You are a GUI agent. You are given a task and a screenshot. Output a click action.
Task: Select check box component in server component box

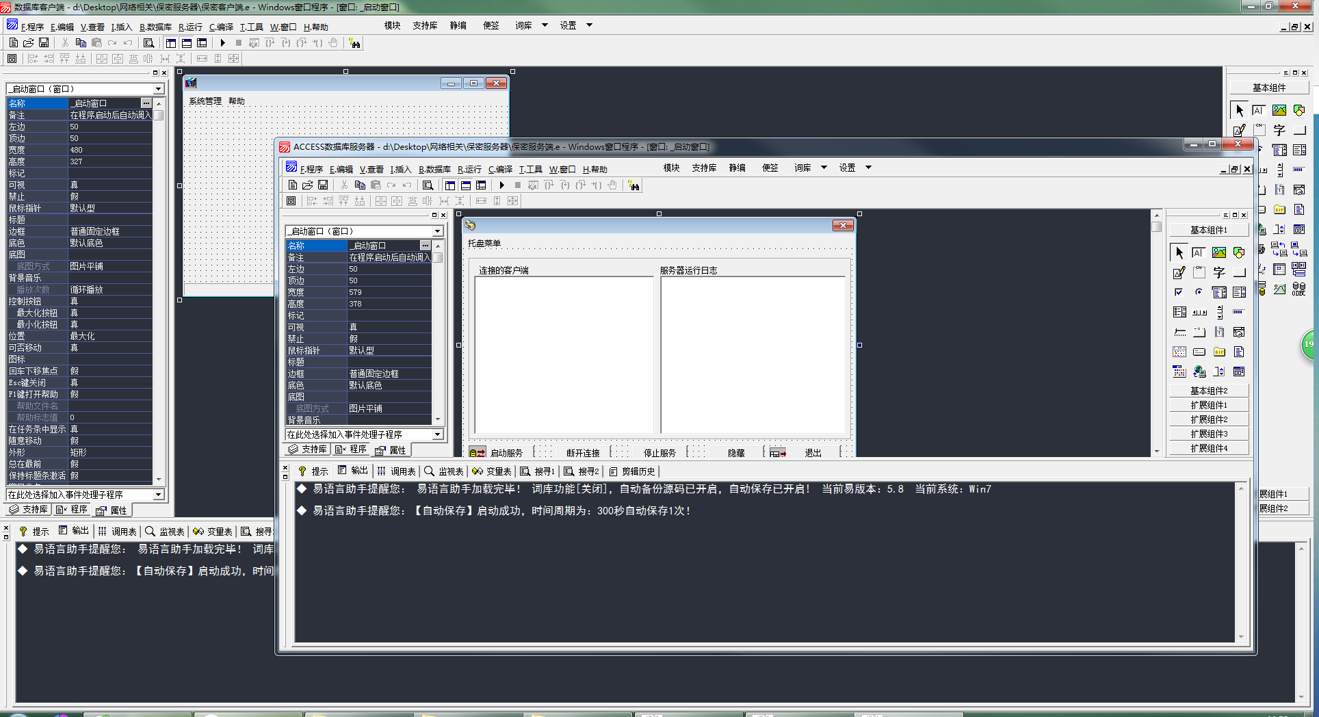click(x=1179, y=292)
